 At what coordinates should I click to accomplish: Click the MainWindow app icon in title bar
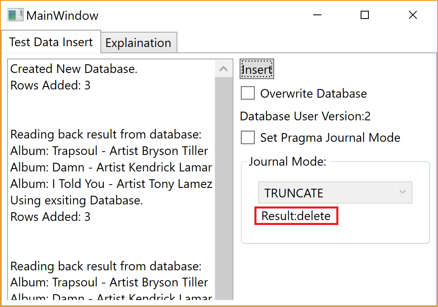(x=15, y=15)
